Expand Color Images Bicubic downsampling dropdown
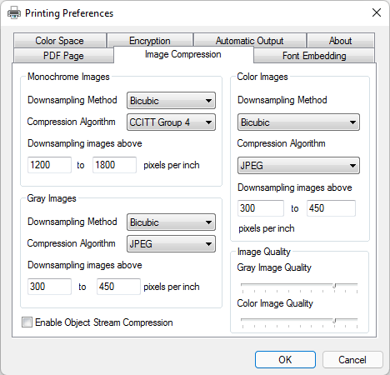The height and width of the screenshot is (375, 390). 298,122
